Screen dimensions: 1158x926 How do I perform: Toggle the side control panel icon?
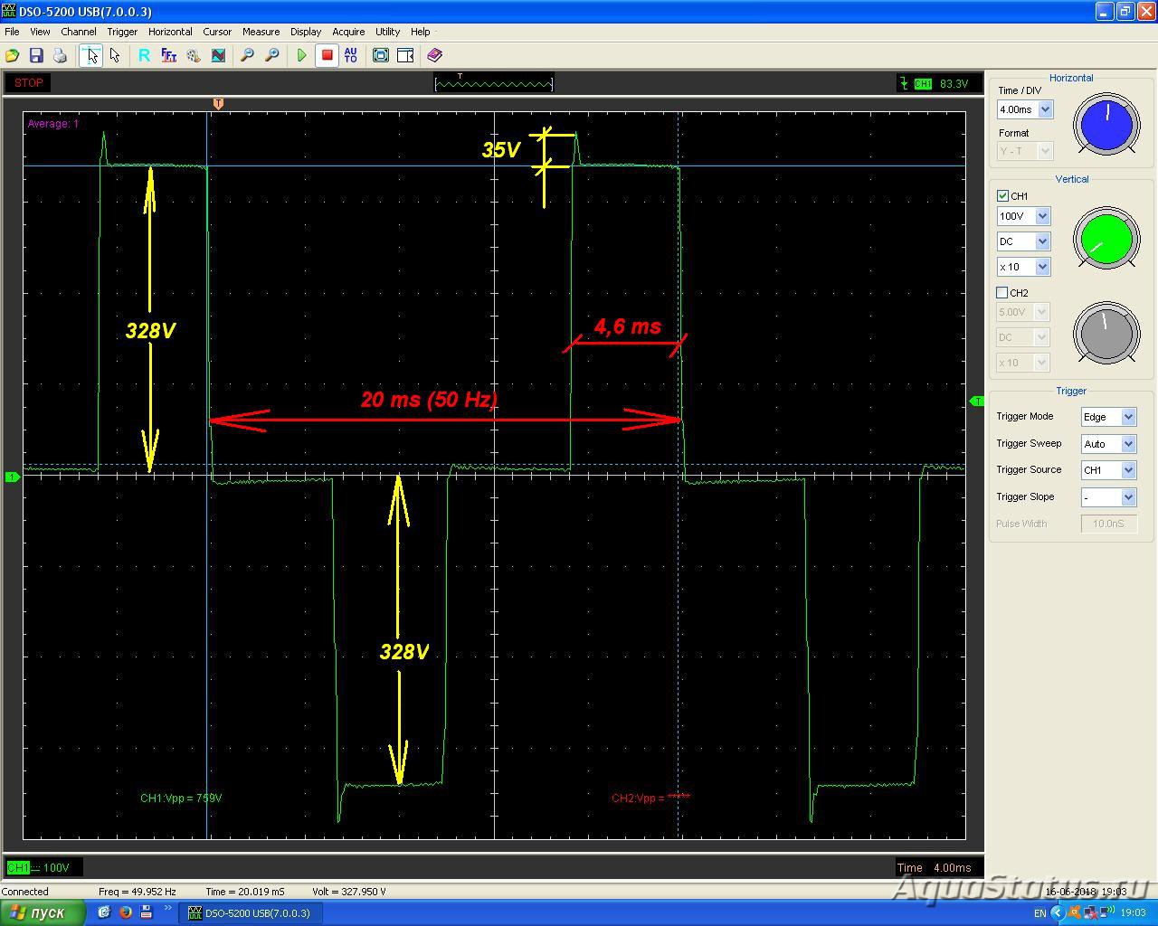405,55
